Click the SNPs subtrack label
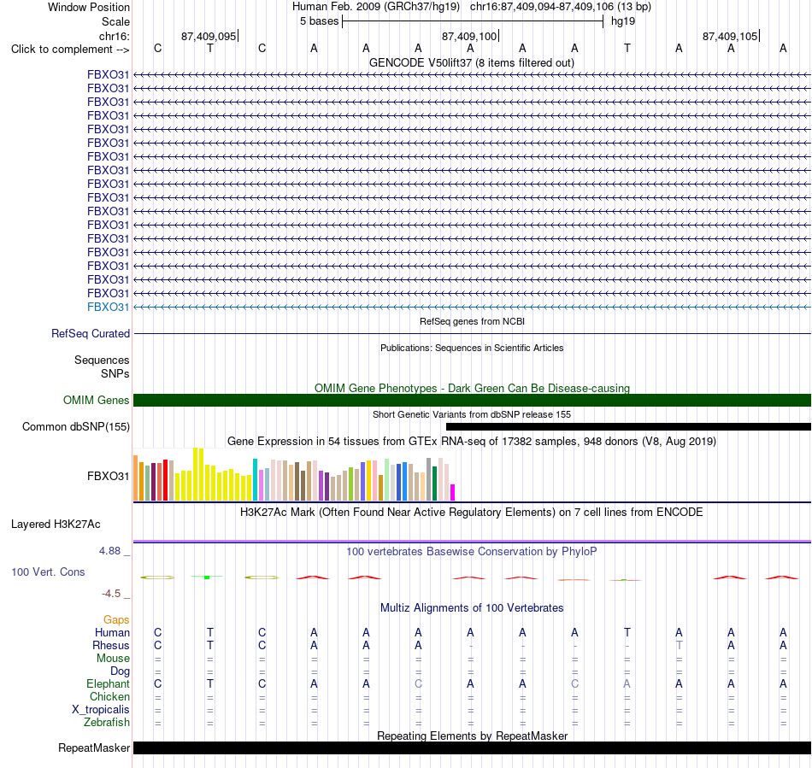This screenshot has width=812, height=768. 115,373
